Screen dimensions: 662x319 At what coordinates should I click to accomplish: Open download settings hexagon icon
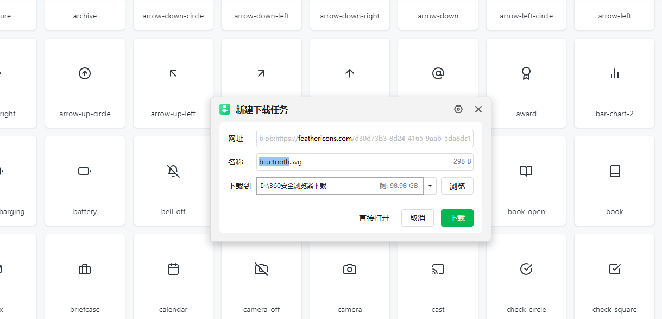(458, 109)
